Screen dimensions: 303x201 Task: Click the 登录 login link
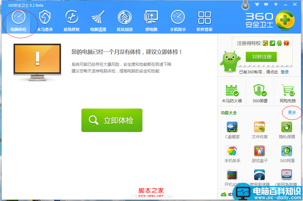pyautogui.click(x=285, y=72)
